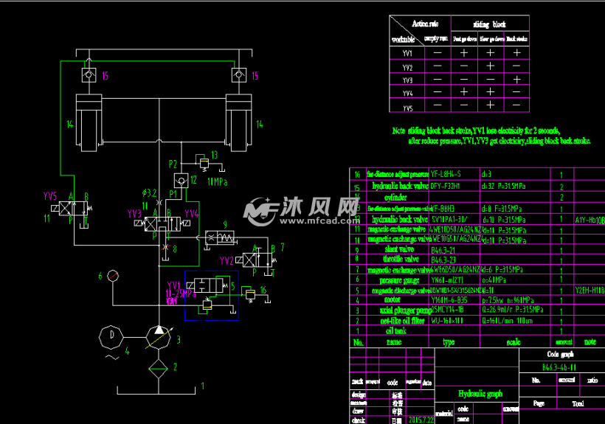Select the 'type' column header
The height and width of the screenshot is (424, 605).
tap(449, 342)
